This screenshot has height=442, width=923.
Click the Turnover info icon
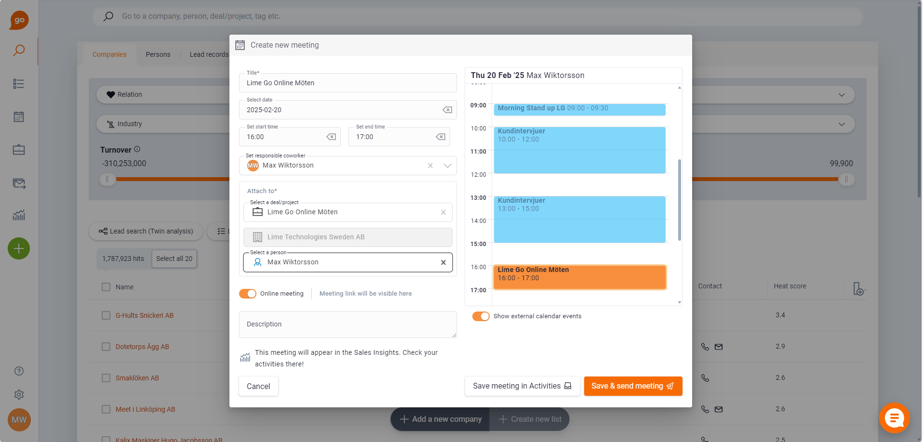pos(137,149)
